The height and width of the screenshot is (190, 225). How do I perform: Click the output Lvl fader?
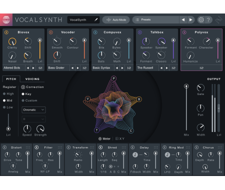218,108
